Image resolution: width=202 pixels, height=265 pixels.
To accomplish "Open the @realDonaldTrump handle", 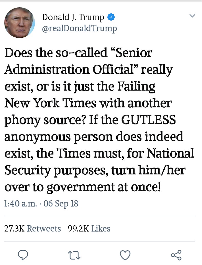I will pyautogui.click(x=79, y=28).
